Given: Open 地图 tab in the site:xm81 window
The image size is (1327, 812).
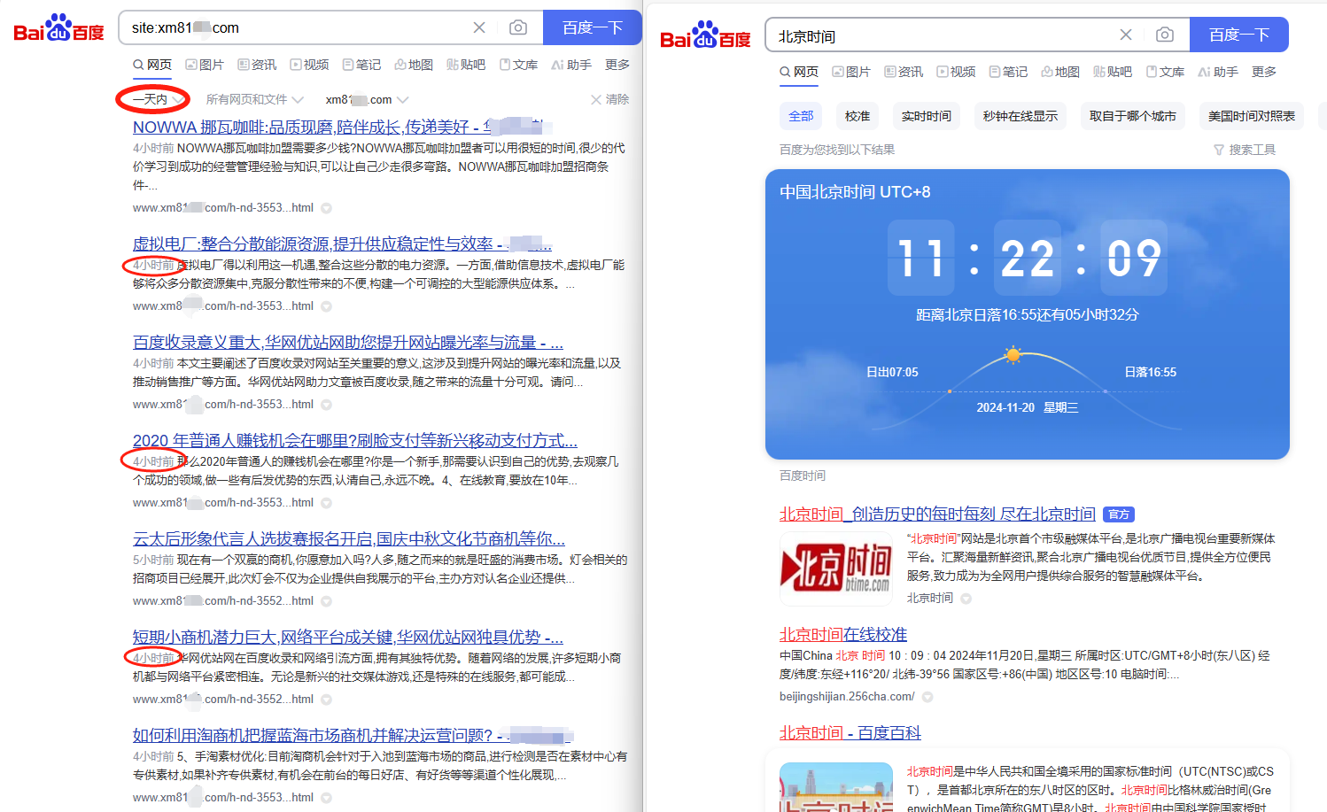Looking at the screenshot, I should coord(414,65).
